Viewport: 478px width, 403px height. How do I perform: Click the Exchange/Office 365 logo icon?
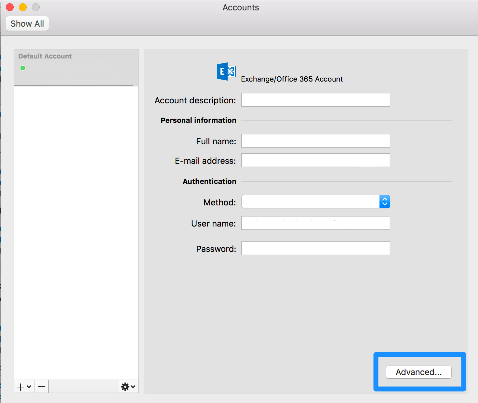pyautogui.click(x=226, y=71)
